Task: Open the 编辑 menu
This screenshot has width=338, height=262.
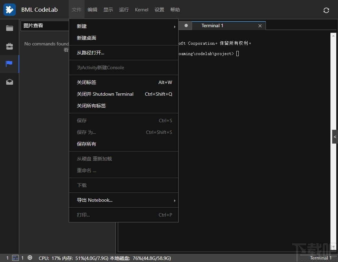Action: (x=92, y=10)
